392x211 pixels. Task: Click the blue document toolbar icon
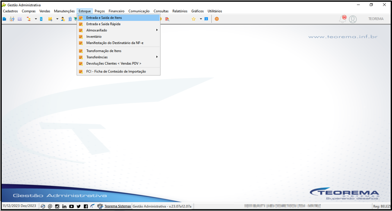coord(41,19)
